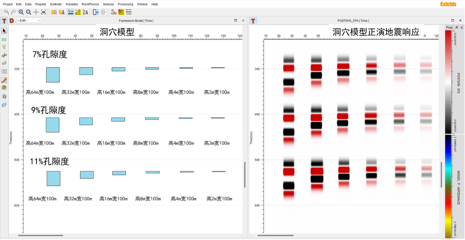Click the crossed lines delete icon in sidebar

(x=4, y=96)
